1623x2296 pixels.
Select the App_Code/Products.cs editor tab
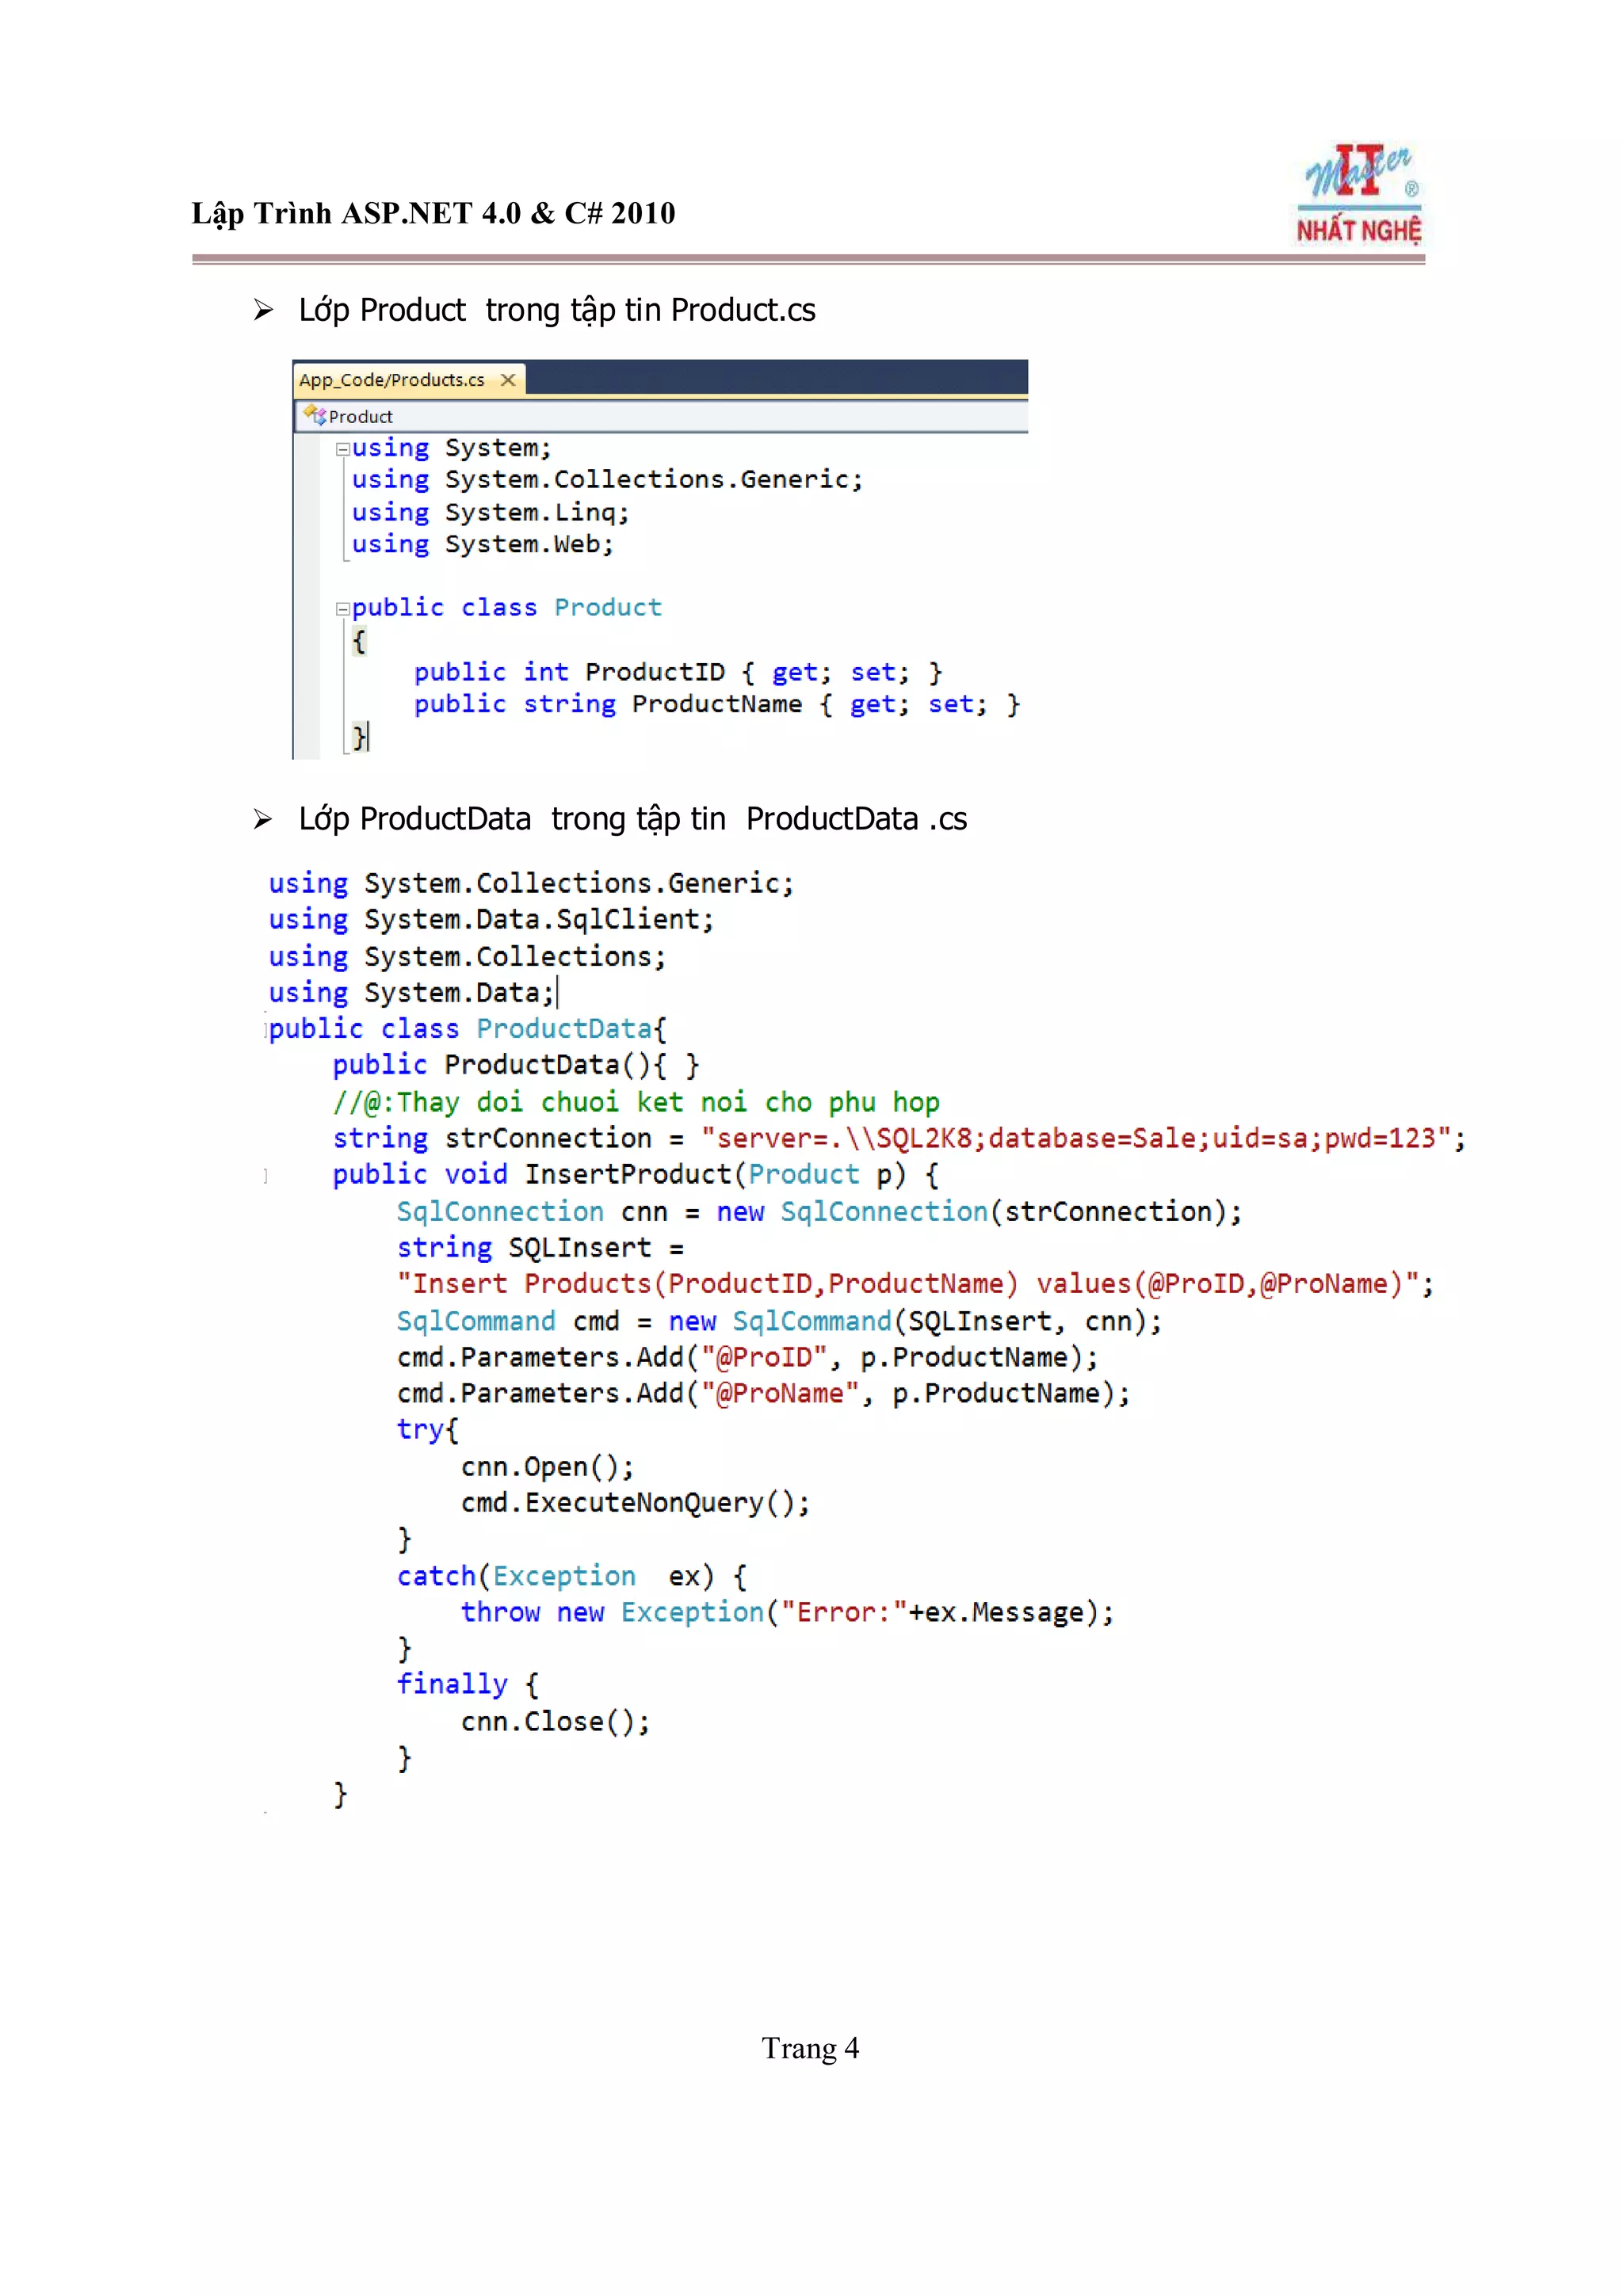point(392,380)
